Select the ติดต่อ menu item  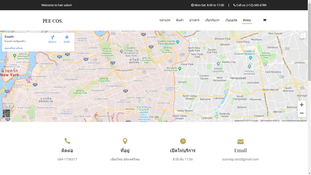pyautogui.click(x=247, y=20)
